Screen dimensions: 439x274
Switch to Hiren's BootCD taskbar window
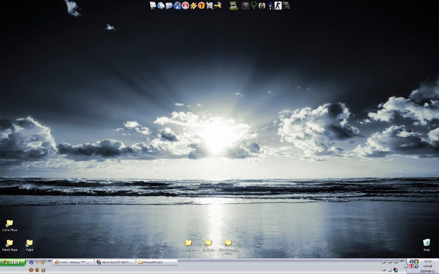pyautogui.click(x=115, y=262)
